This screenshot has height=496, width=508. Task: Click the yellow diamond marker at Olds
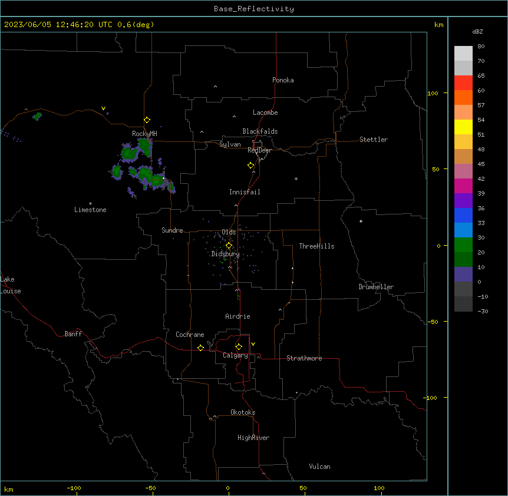[x=229, y=246]
